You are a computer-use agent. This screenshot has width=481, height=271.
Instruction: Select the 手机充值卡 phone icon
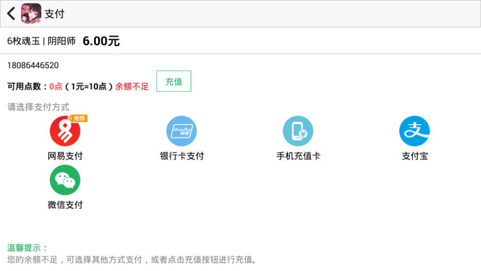click(298, 131)
